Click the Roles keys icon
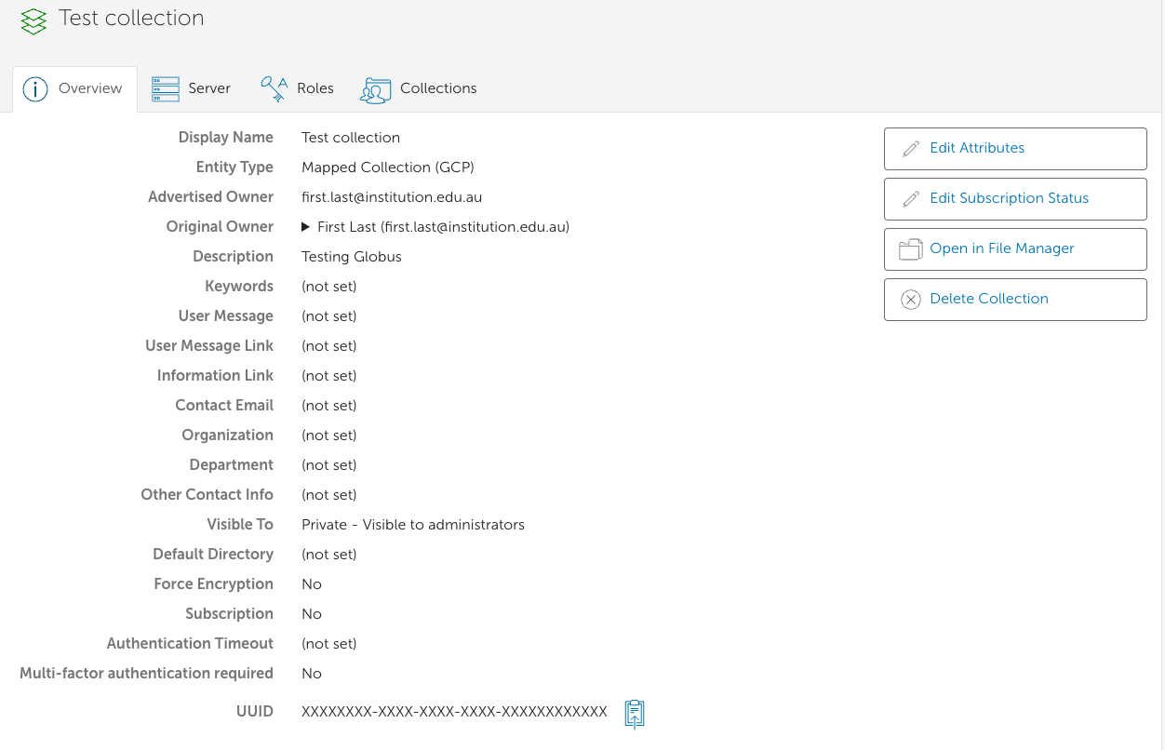This screenshot has width=1165, height=750. click(275, 88)
